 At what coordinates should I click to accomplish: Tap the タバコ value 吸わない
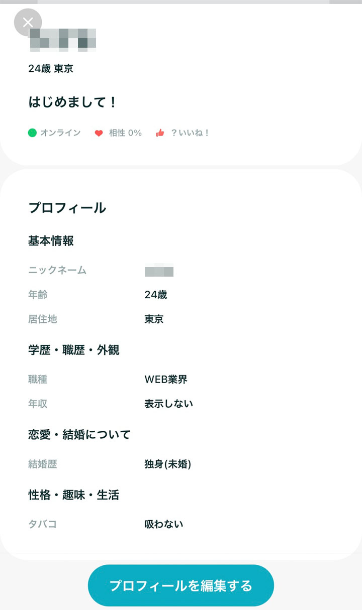(x=164, y=525)
